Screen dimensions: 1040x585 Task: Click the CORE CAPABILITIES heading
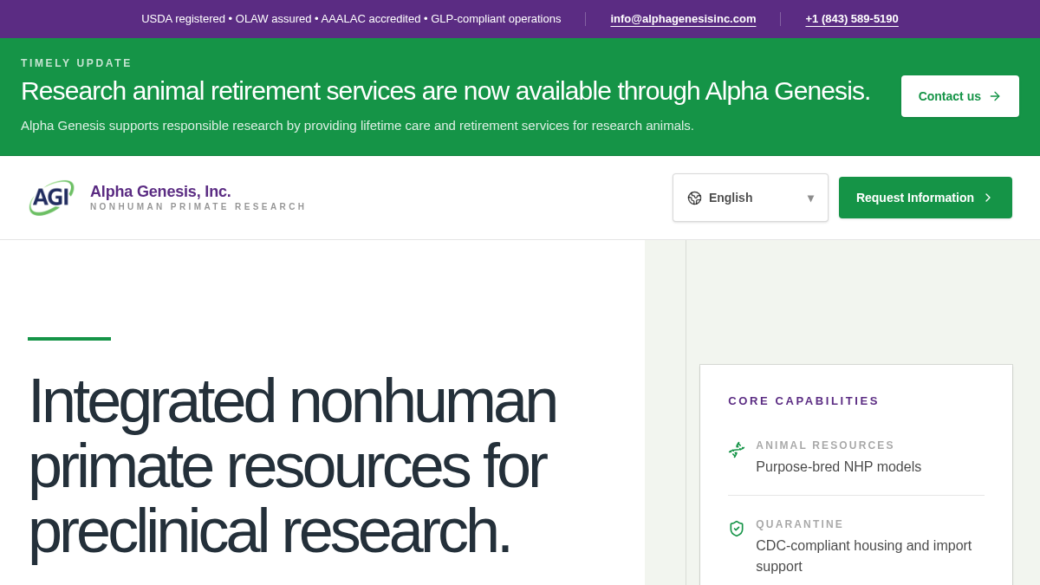coord(803,401)
